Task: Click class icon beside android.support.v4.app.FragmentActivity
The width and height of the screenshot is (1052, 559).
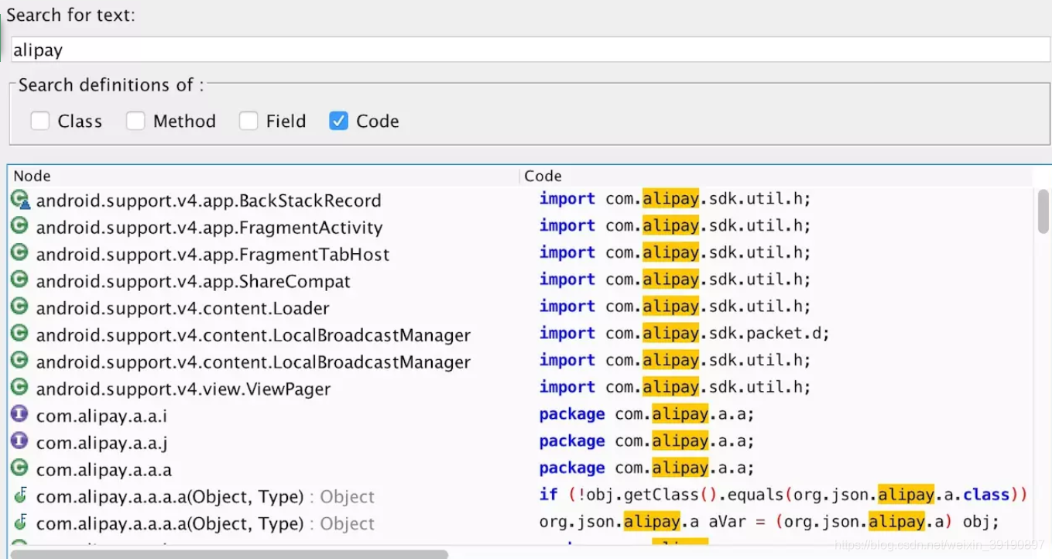Action: pos(20,226)
